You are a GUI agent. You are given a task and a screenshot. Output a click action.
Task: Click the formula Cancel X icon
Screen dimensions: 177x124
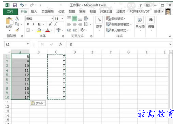(42, 44)
